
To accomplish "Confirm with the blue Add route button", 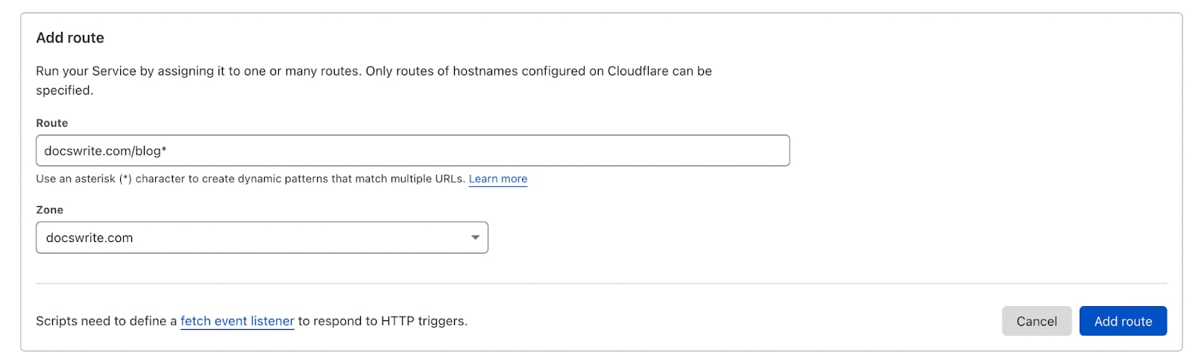I will 1123,321.
